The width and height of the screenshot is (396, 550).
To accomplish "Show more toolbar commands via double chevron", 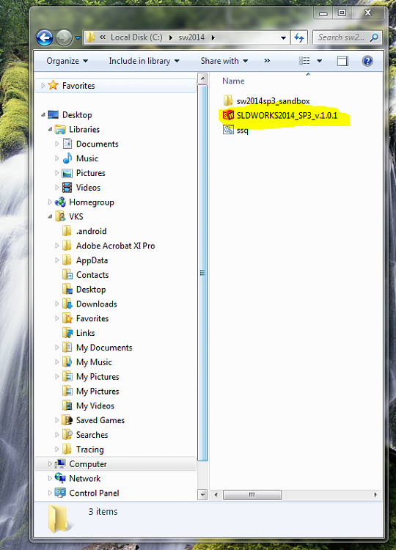I will point(267,61).
